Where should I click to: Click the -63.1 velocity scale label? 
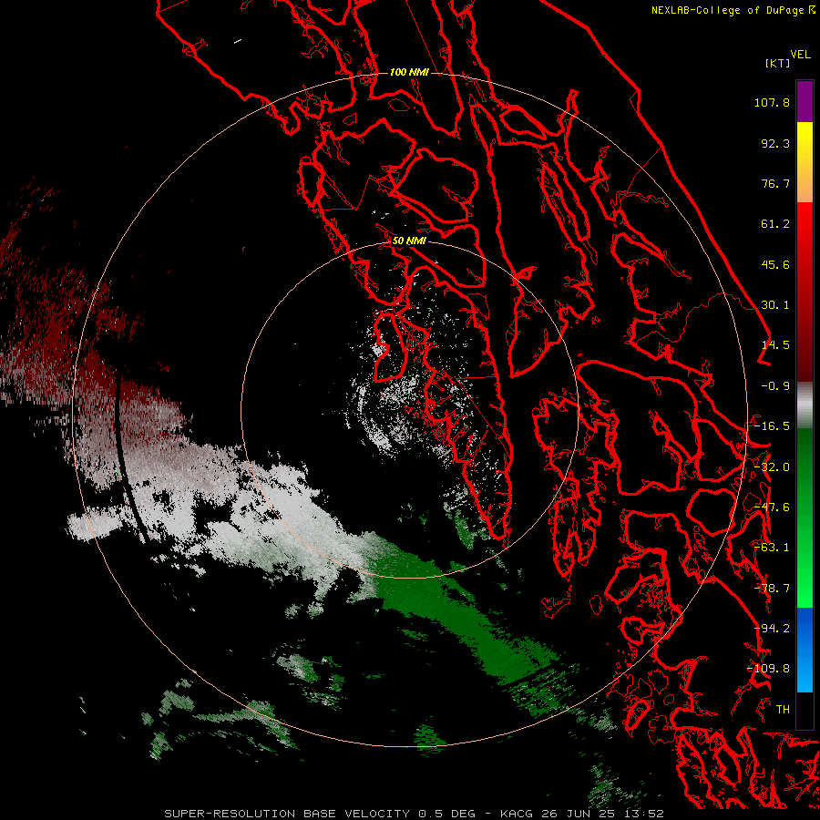click(x=772, y=548)
